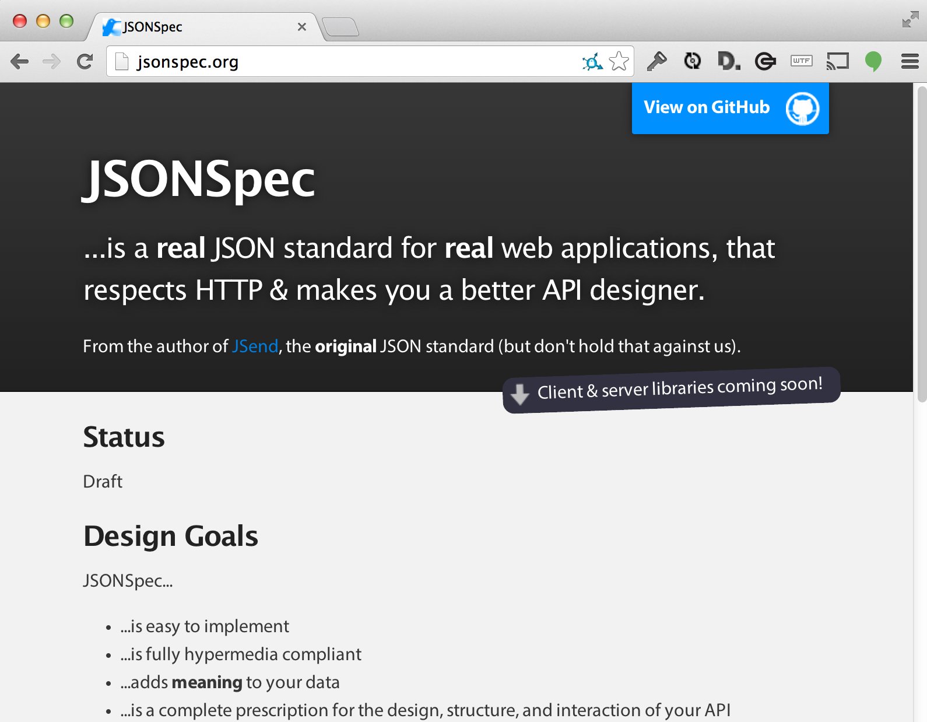The height and width of the screenshot is (722, 927).
Task: Click the 'original' bold word in byline
Action: [x=346, y=346]
